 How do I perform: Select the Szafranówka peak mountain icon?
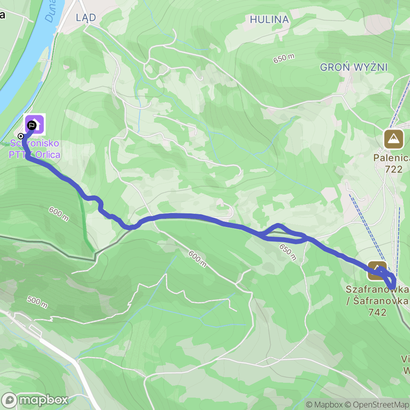point(377,271)
